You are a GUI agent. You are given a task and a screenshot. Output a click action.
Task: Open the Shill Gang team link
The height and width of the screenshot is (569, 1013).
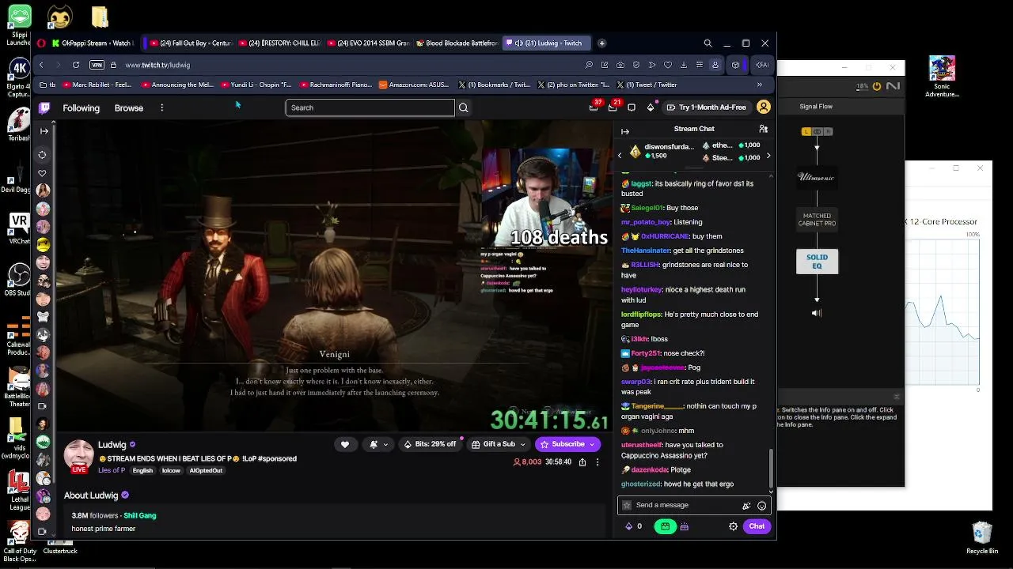[x=140, y=515]
